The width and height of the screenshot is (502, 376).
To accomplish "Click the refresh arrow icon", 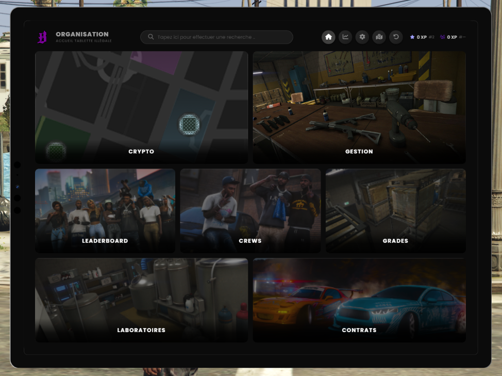I will click(x=396, y=37).
